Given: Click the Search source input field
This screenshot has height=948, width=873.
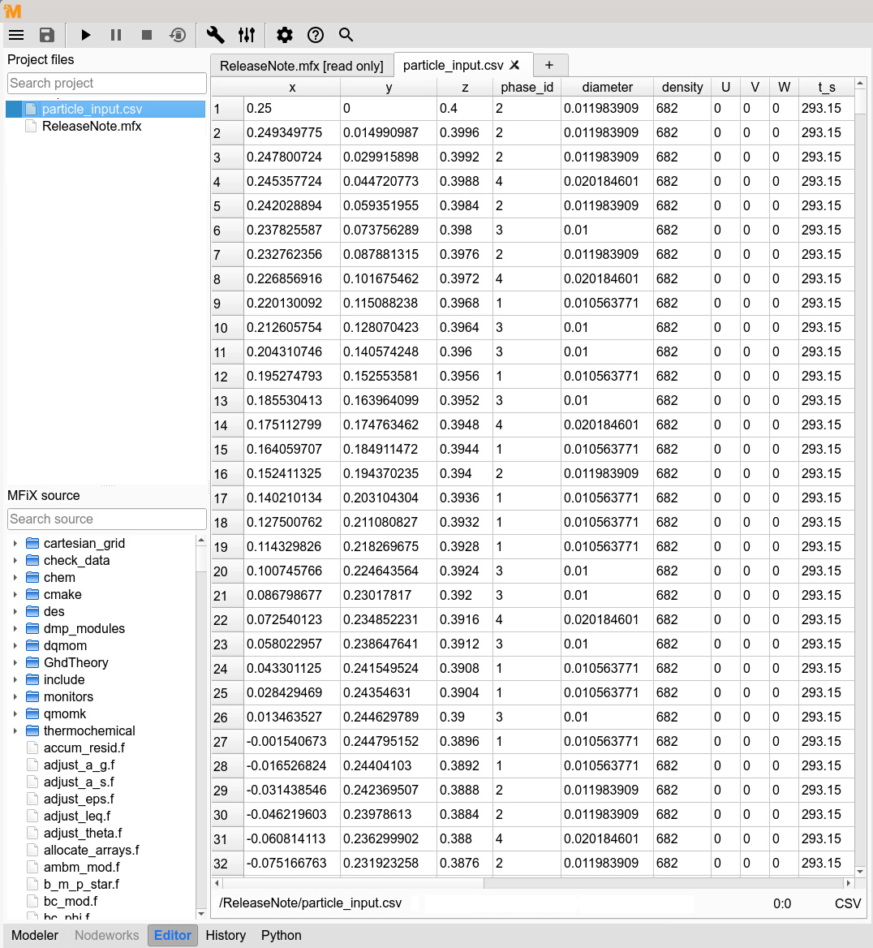Looking at the screenshot, I should 107,519.
